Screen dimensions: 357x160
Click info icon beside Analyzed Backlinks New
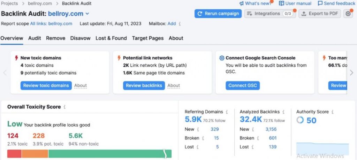tap(253, 129)
